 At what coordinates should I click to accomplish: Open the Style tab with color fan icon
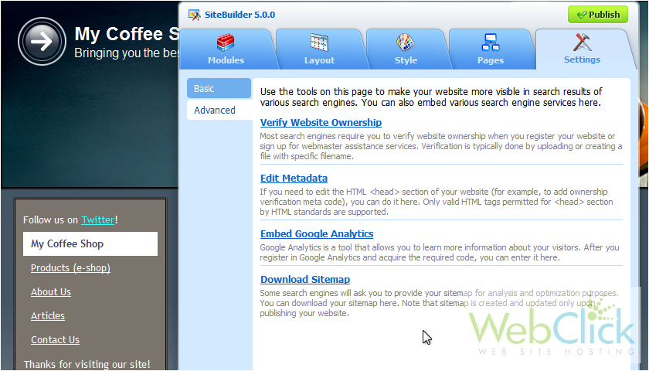tap(406, 49)
